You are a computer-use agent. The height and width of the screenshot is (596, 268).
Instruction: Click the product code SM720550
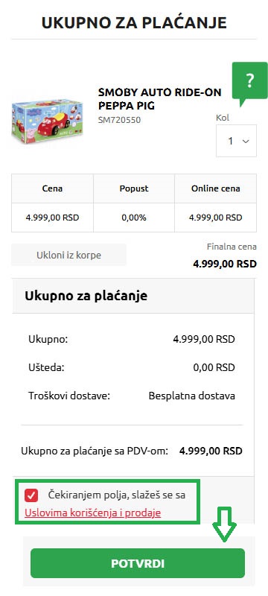pos(119,120)
